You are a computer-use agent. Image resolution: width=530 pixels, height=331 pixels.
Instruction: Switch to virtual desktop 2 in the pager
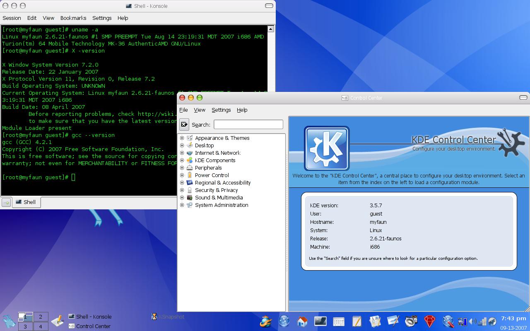pyautogui.click(x=41, y=317)
